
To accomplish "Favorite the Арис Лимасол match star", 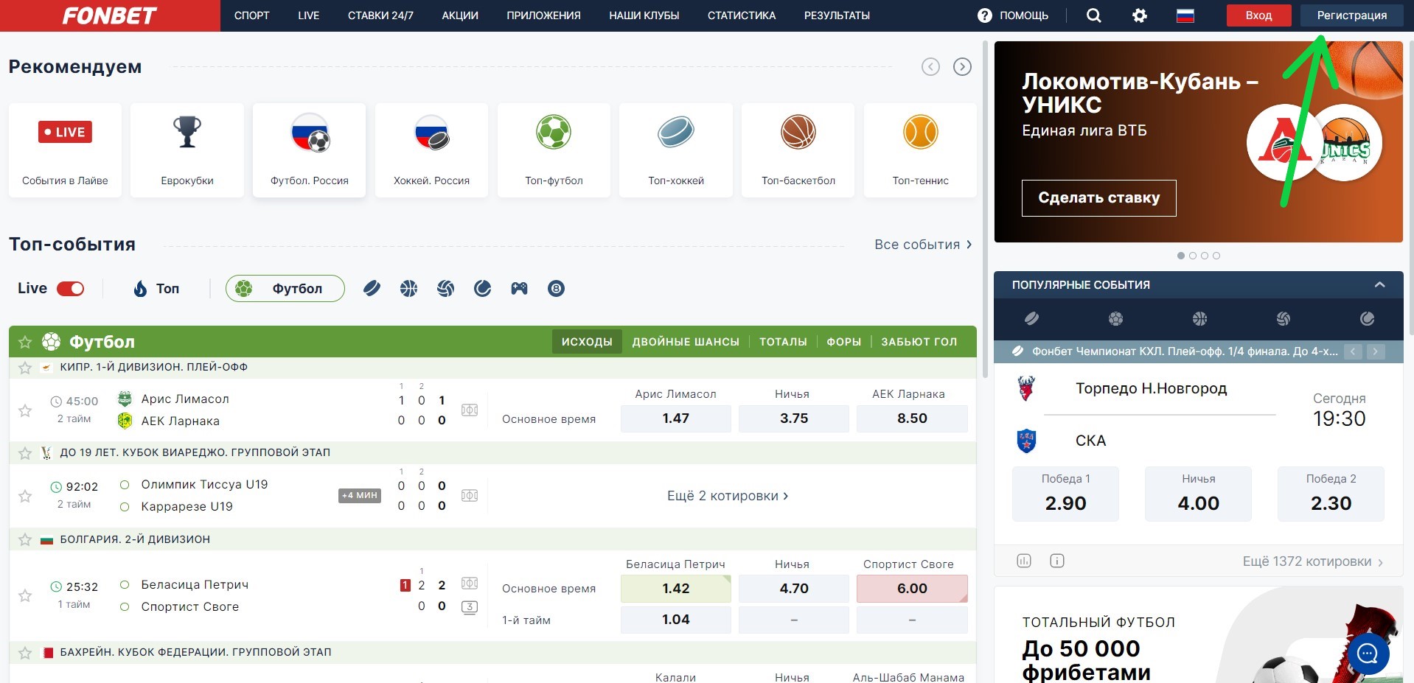I will coord(25,410).
